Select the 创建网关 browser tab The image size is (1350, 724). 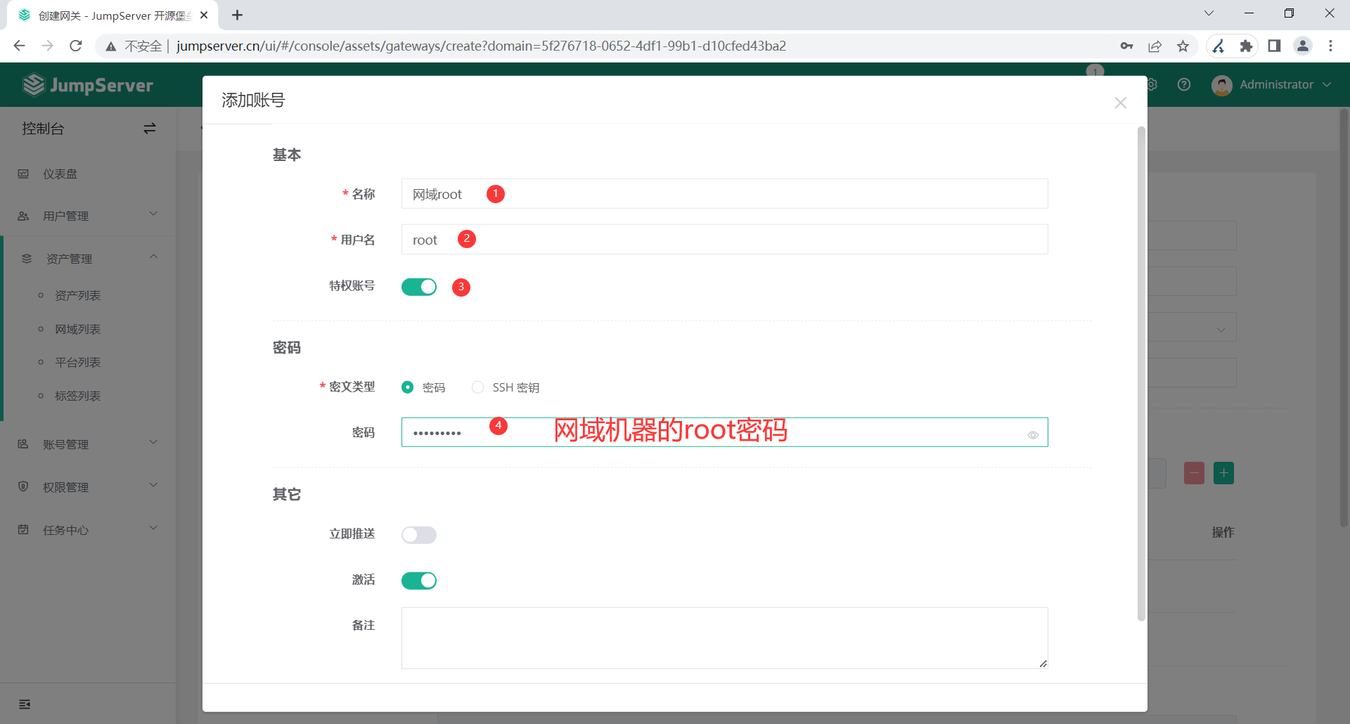112,15
